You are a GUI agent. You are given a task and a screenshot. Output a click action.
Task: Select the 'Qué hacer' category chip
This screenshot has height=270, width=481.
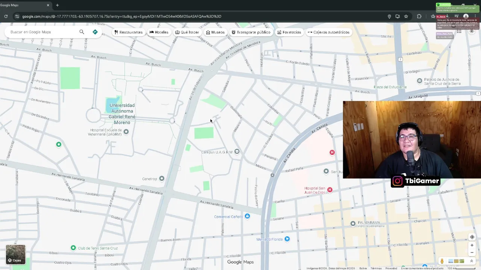(187, 32)
